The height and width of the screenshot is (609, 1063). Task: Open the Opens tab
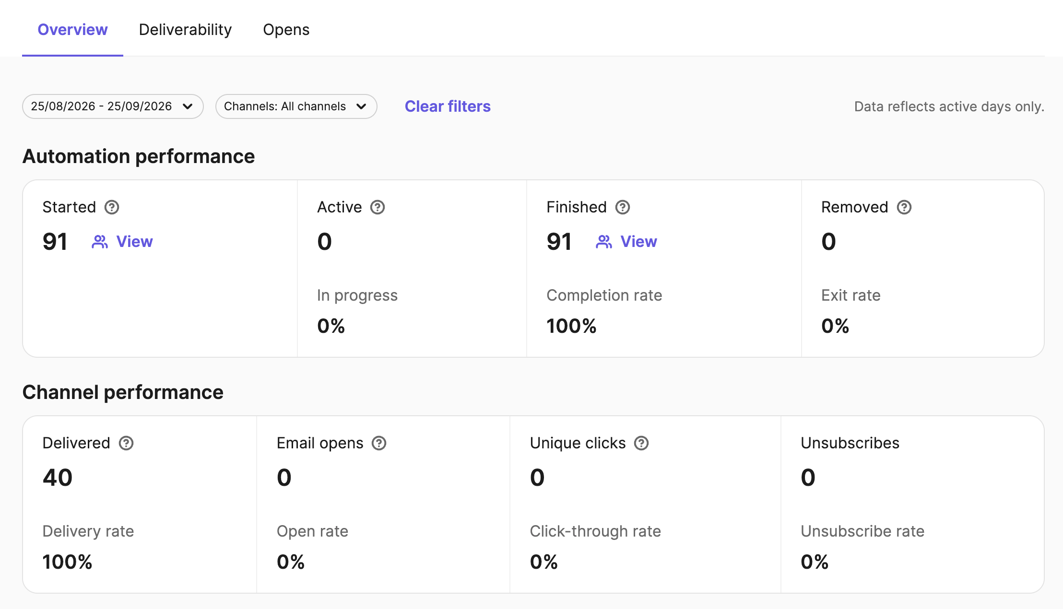(x=286, y=30)
